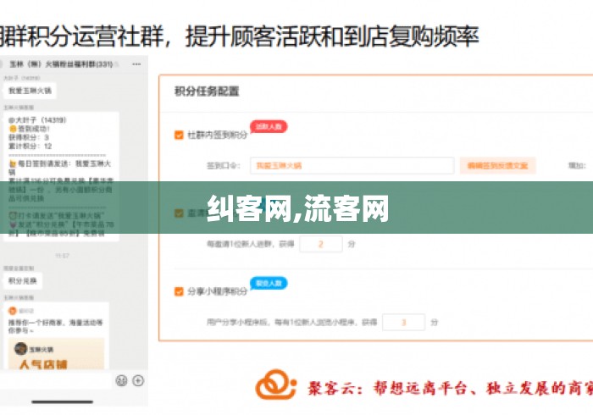Click the 签到成功 reply message
Image resolution: width=593 pixels, height=415 pixels.
[61, 176]
